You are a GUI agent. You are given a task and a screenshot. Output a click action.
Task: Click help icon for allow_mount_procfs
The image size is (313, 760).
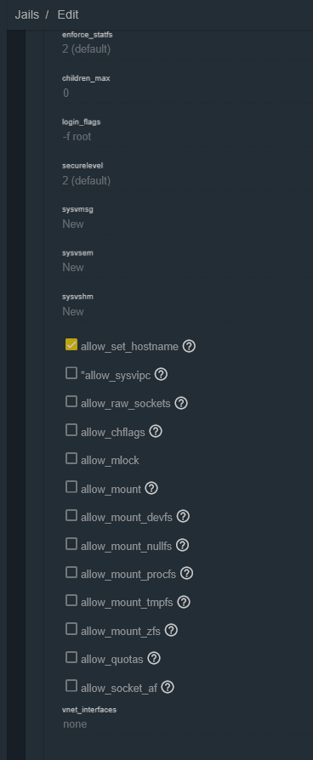pos(186,573)
